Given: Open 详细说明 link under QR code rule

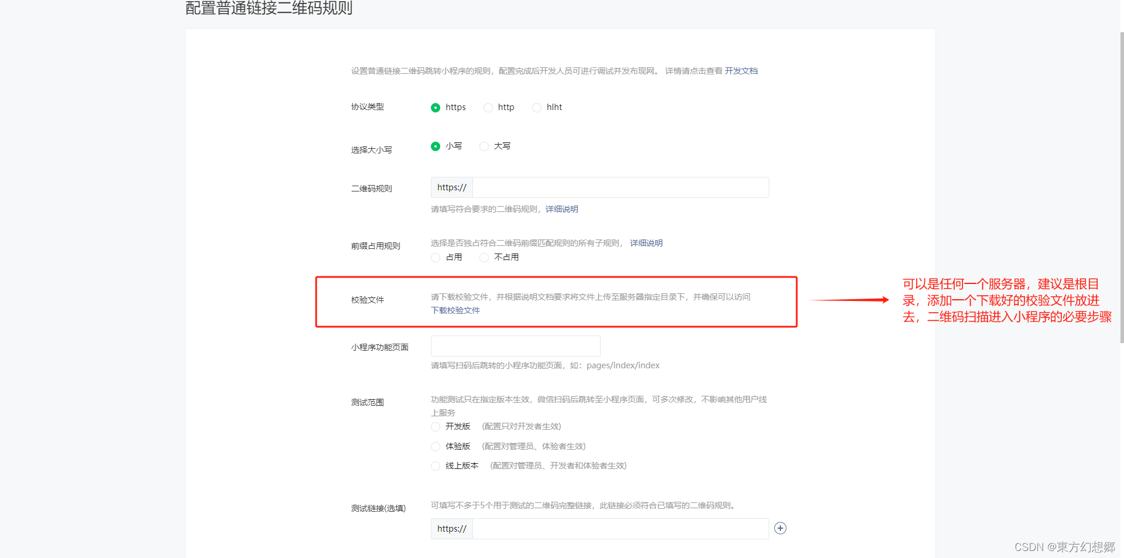Looking at the screenshot, I should (562, 209).
